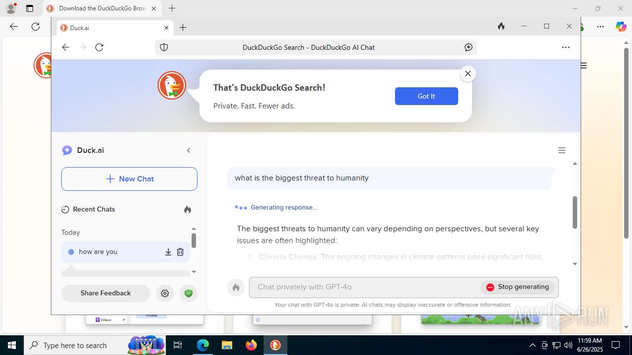This screenshot has height=355, width=632.
Task: Click the chat area scrollbar thumb
Action: [x=575, y=212]
